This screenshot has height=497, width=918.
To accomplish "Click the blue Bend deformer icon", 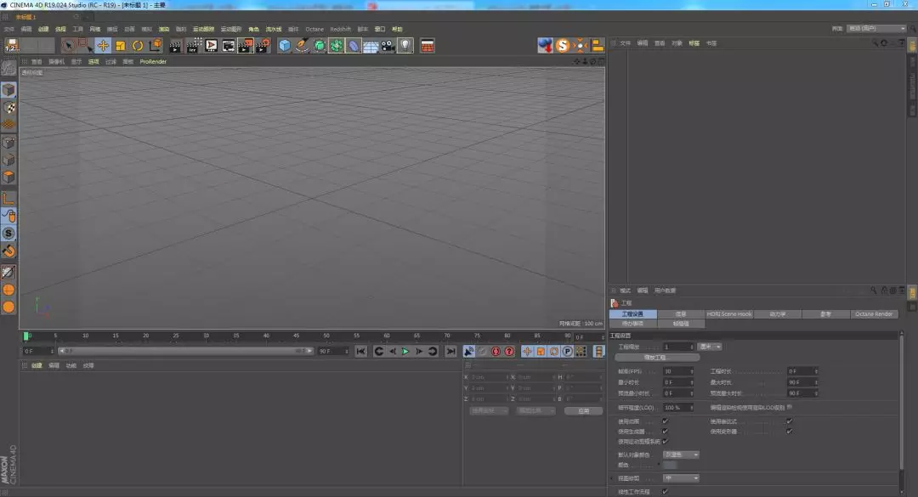I will click(354, 46).
